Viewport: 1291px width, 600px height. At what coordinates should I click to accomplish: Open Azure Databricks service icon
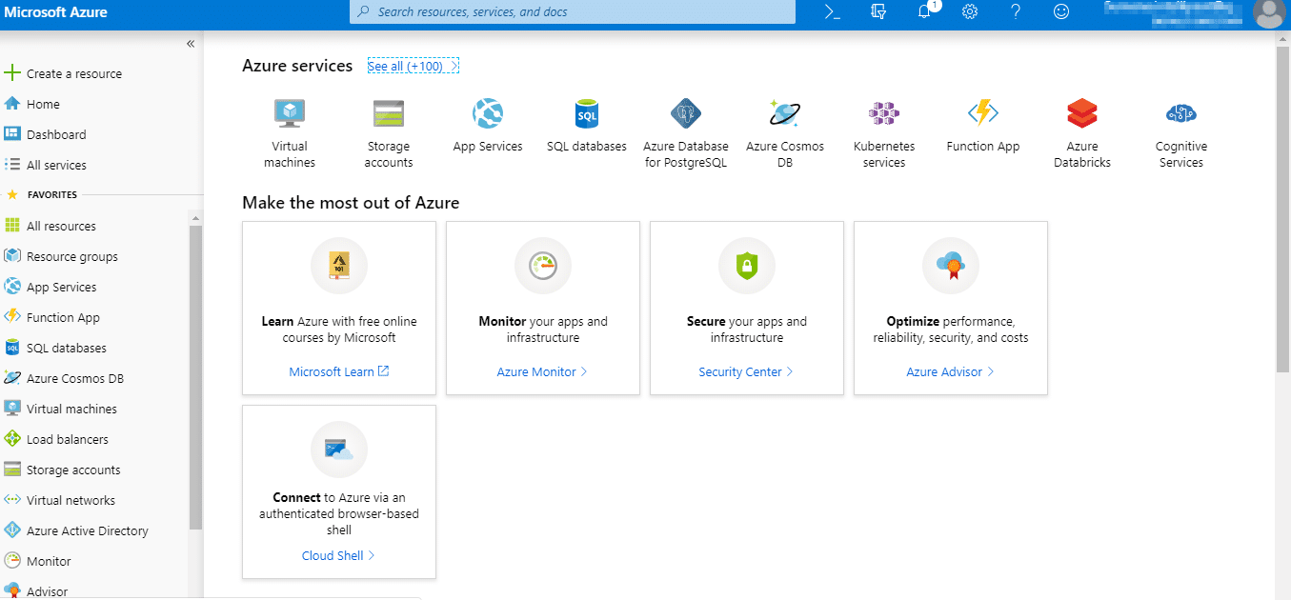coord(1082,114)
